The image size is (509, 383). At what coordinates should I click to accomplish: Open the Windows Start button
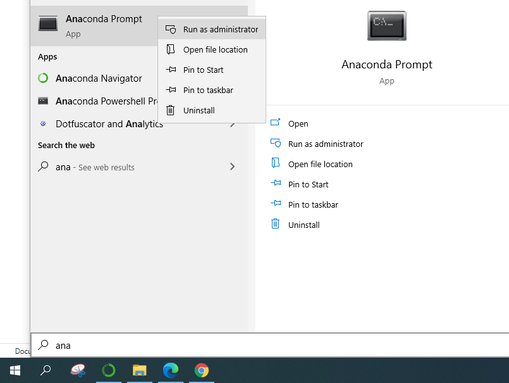point(15,370)
